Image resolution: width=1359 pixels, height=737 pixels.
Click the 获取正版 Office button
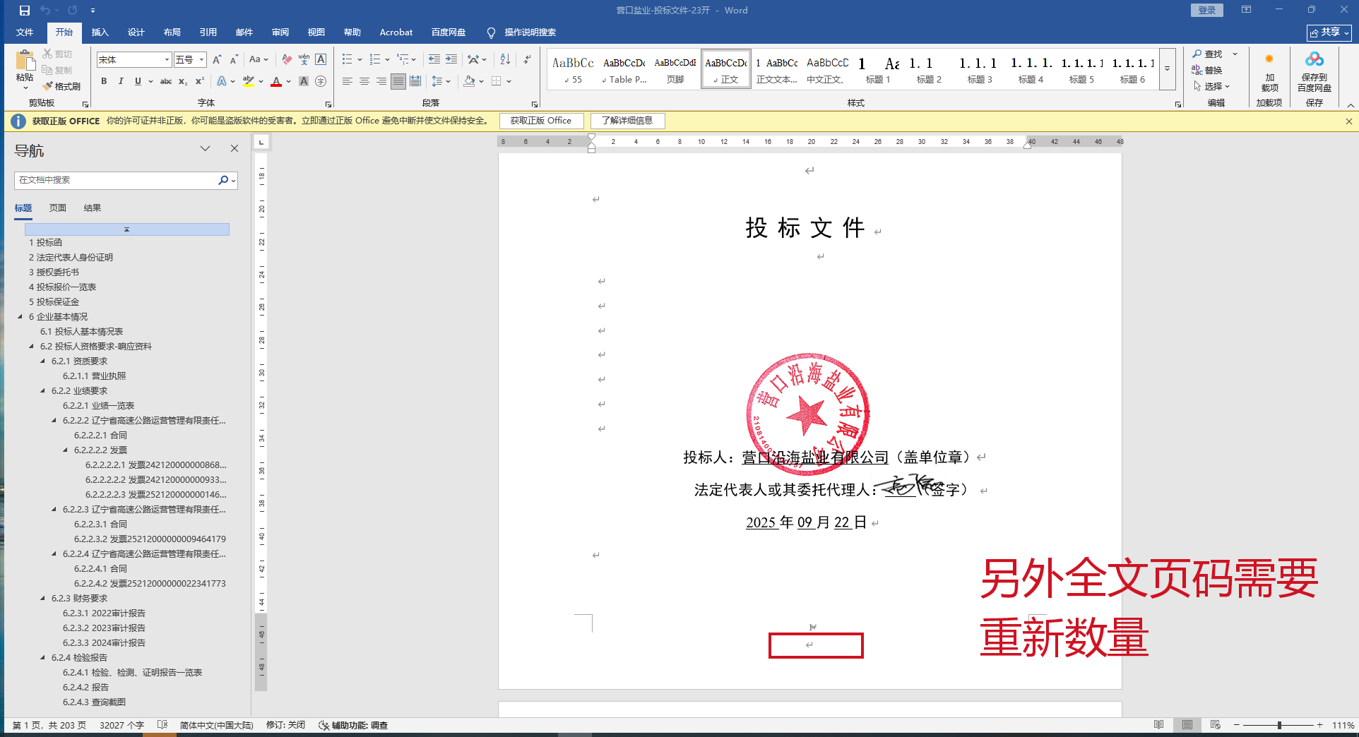click(541, 121)
